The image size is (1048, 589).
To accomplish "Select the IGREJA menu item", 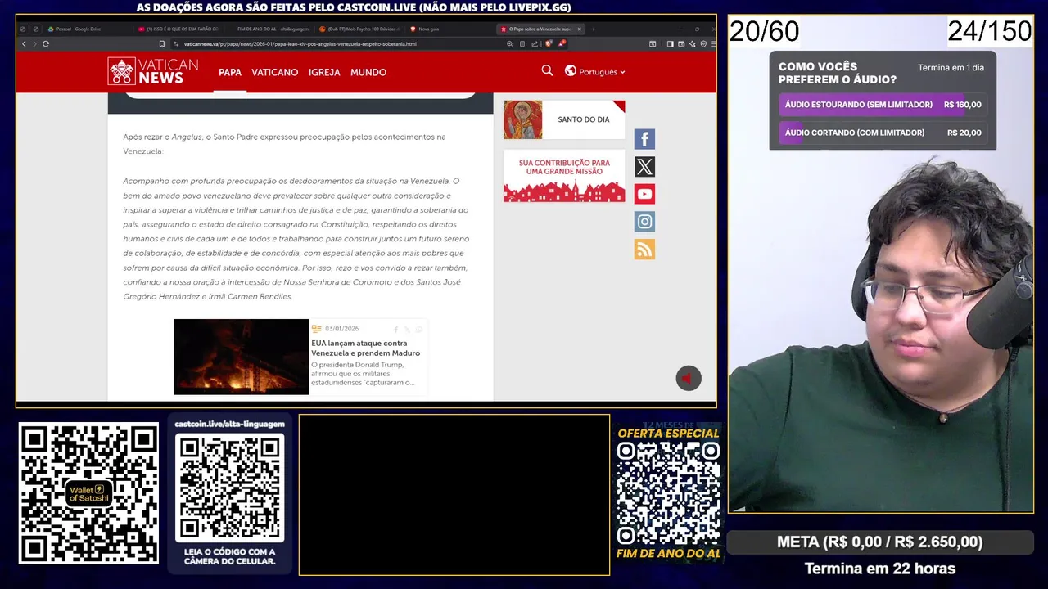I will click(324, 72).
